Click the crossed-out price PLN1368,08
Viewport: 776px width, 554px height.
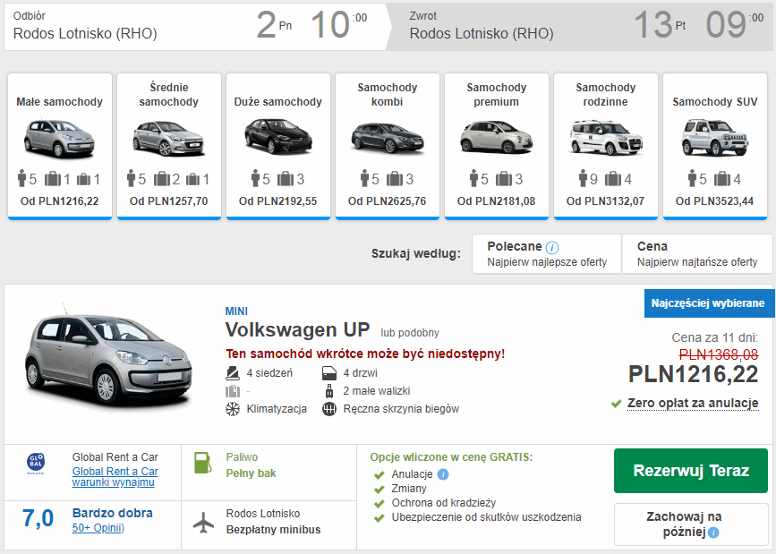click(x=719, y=354)
